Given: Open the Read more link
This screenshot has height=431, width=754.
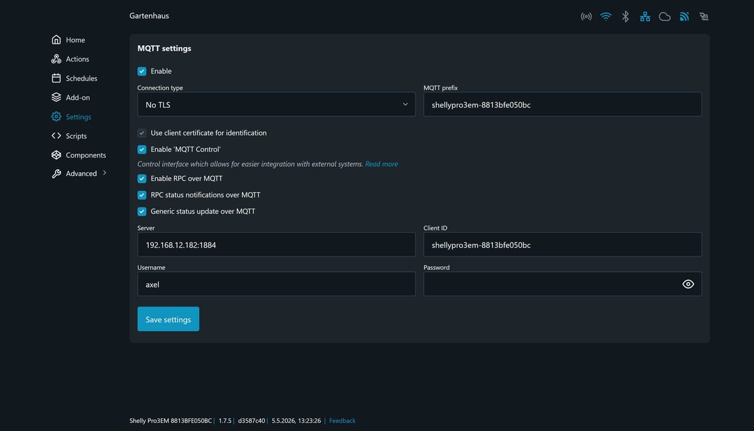Looking at the screenshot, I should point(381,164).
